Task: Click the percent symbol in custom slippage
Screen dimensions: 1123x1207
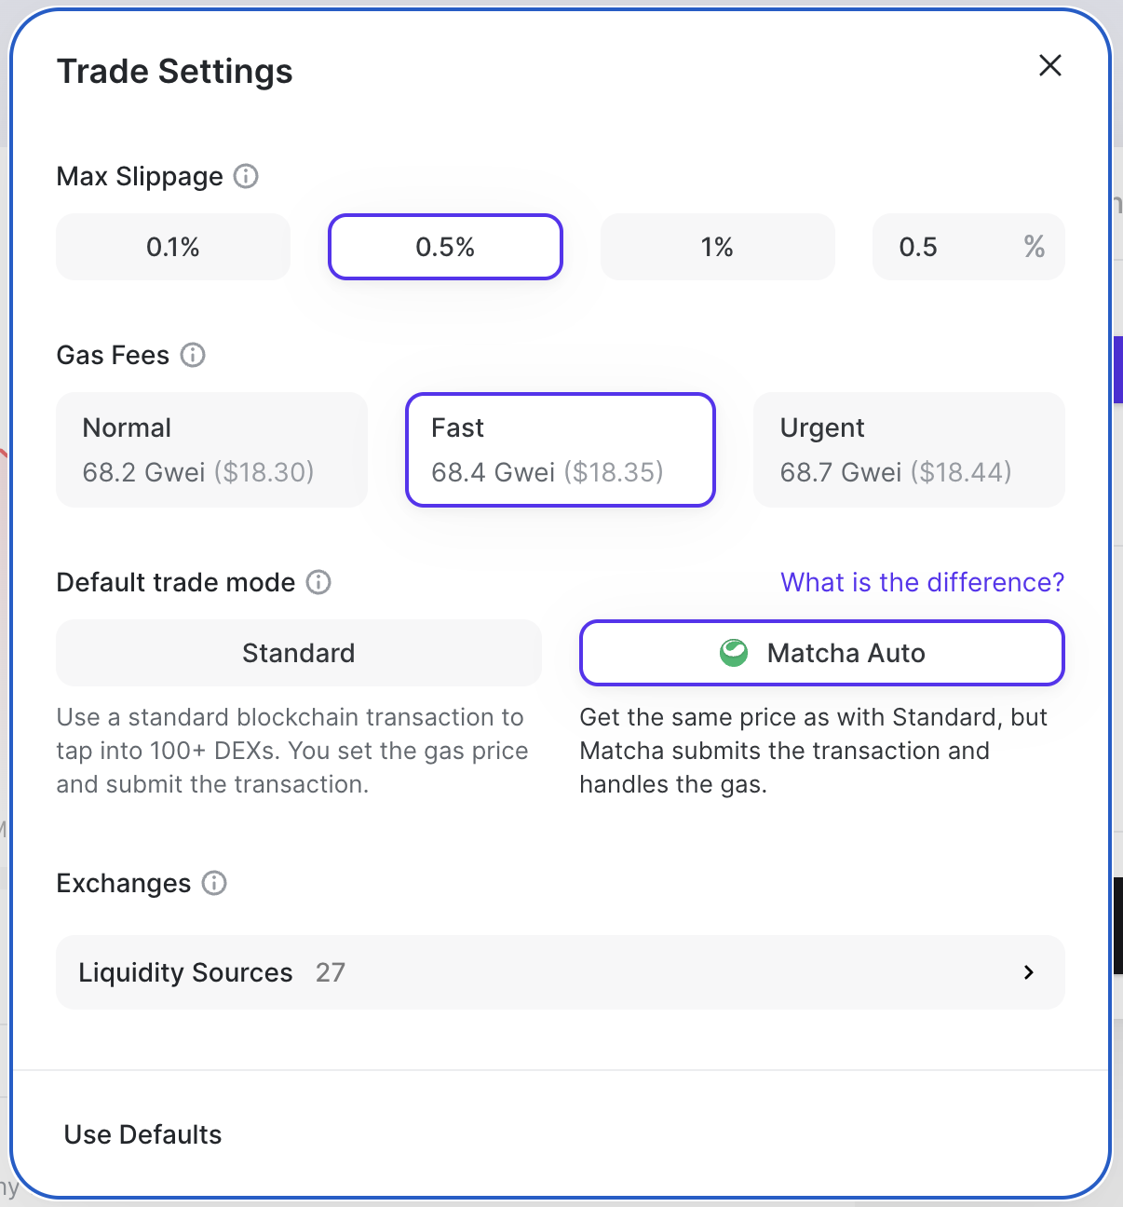Action: (1034, 247)
